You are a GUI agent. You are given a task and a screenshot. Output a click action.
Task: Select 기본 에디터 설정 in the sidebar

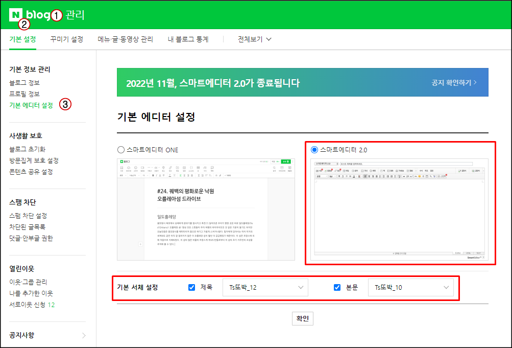tap(31, 105)
